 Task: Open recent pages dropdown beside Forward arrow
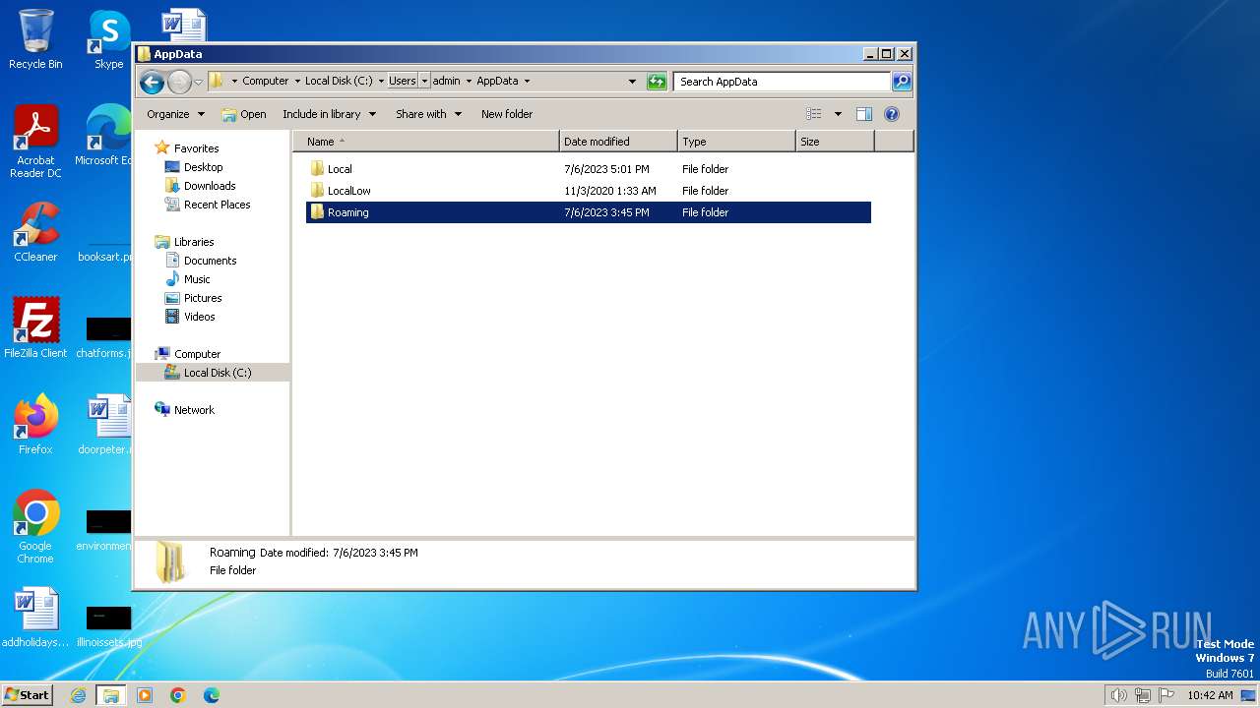pos(198,83)
